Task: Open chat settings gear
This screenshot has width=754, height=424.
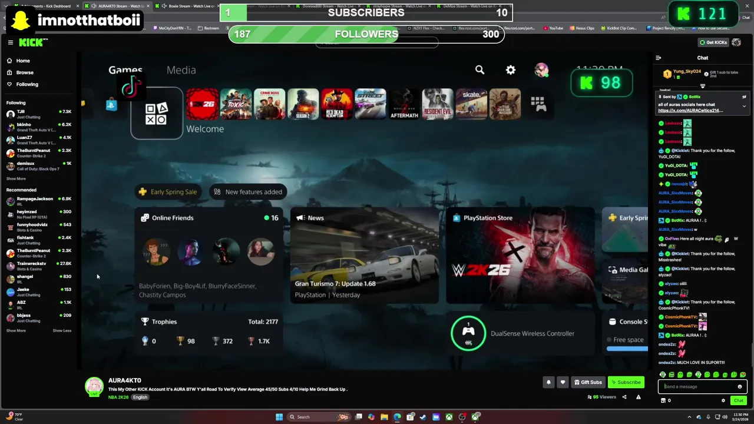Action: (723, 400)
